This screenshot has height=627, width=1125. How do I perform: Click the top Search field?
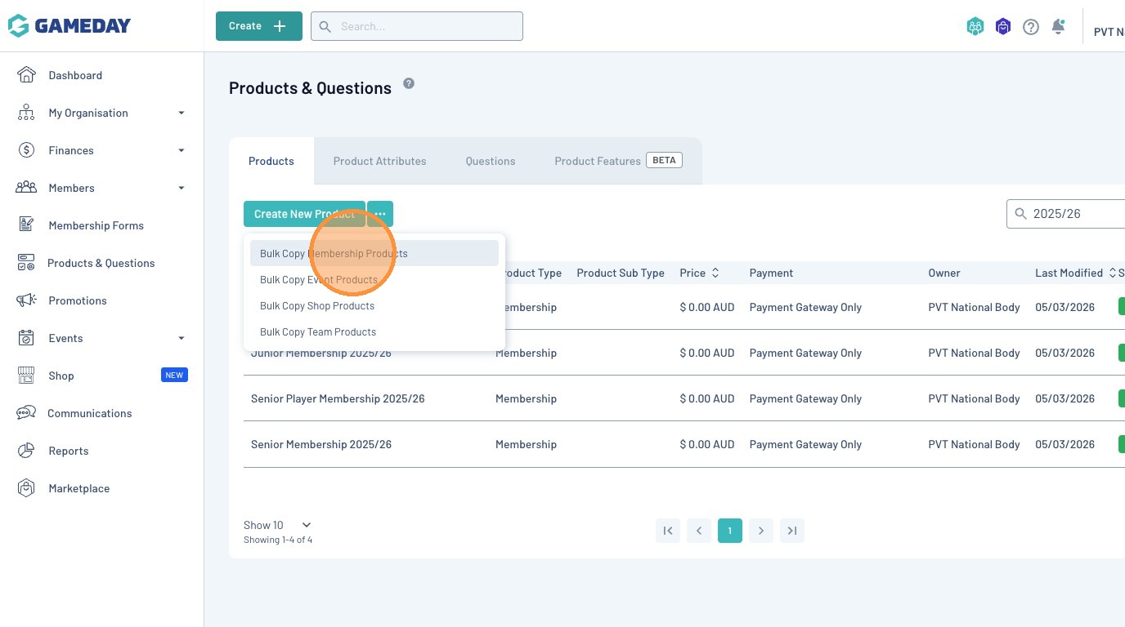(417, 26)
